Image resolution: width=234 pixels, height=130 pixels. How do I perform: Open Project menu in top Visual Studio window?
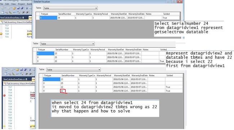click(x=21, y=4)
